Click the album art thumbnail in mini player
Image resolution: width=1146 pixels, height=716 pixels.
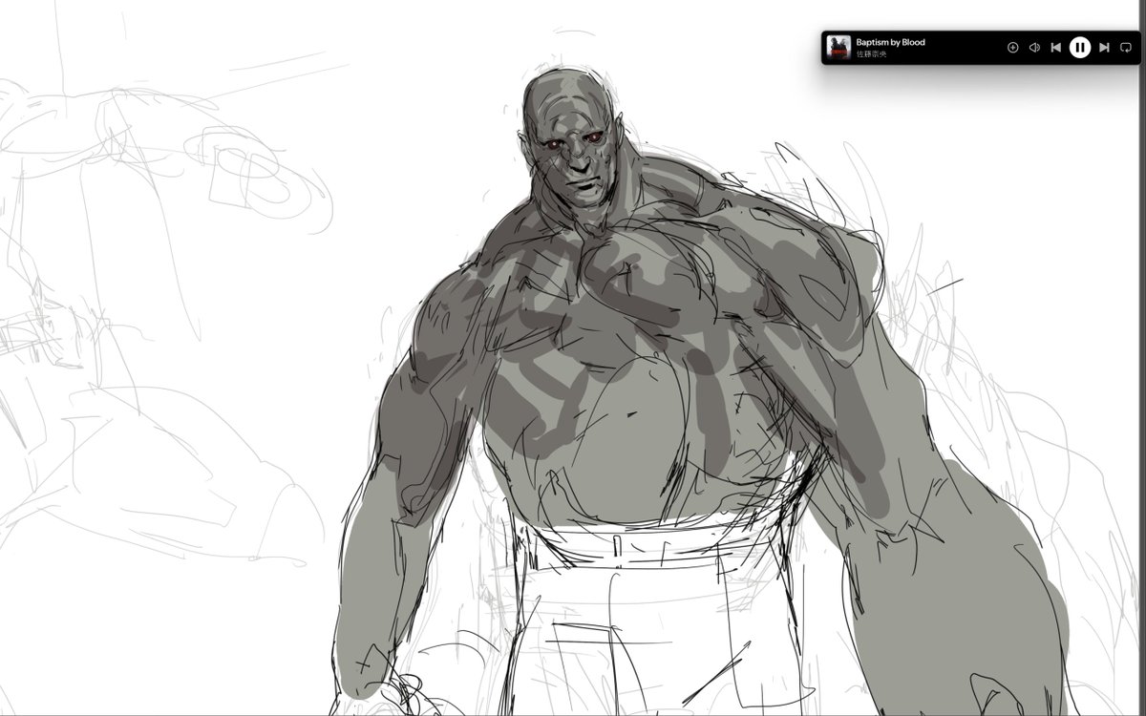[x=838, y=47]
